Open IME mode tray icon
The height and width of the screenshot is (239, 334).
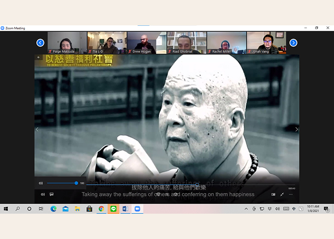[x=301, y=209]
